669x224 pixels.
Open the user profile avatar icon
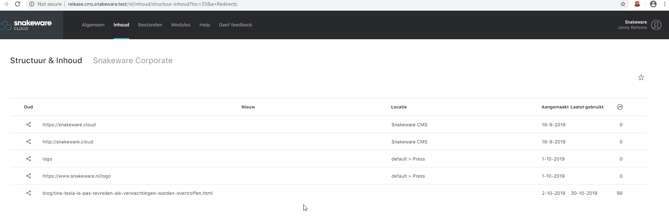[x=656, y=25]
